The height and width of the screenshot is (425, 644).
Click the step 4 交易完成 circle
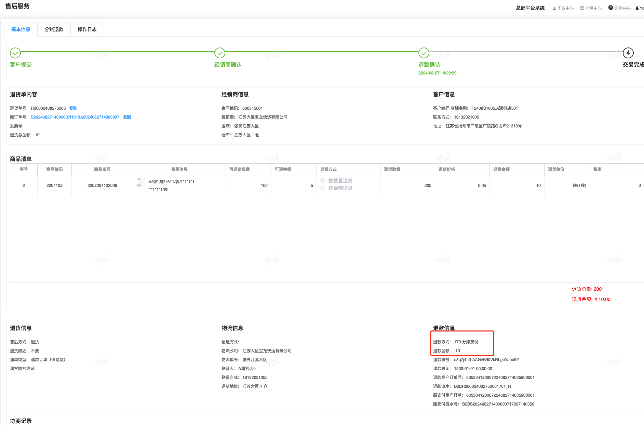(628, 53)
